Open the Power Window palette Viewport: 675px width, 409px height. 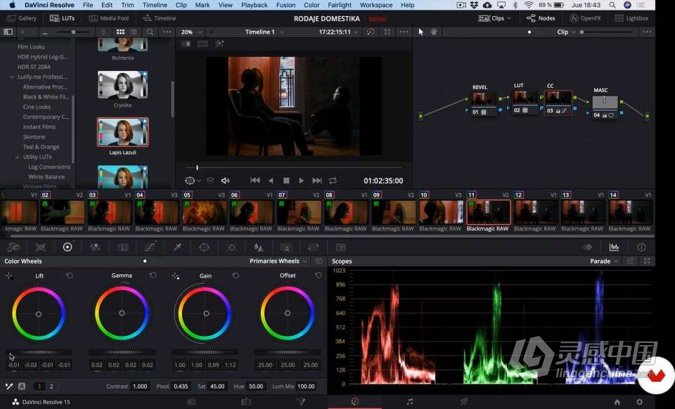pos(205,247)
